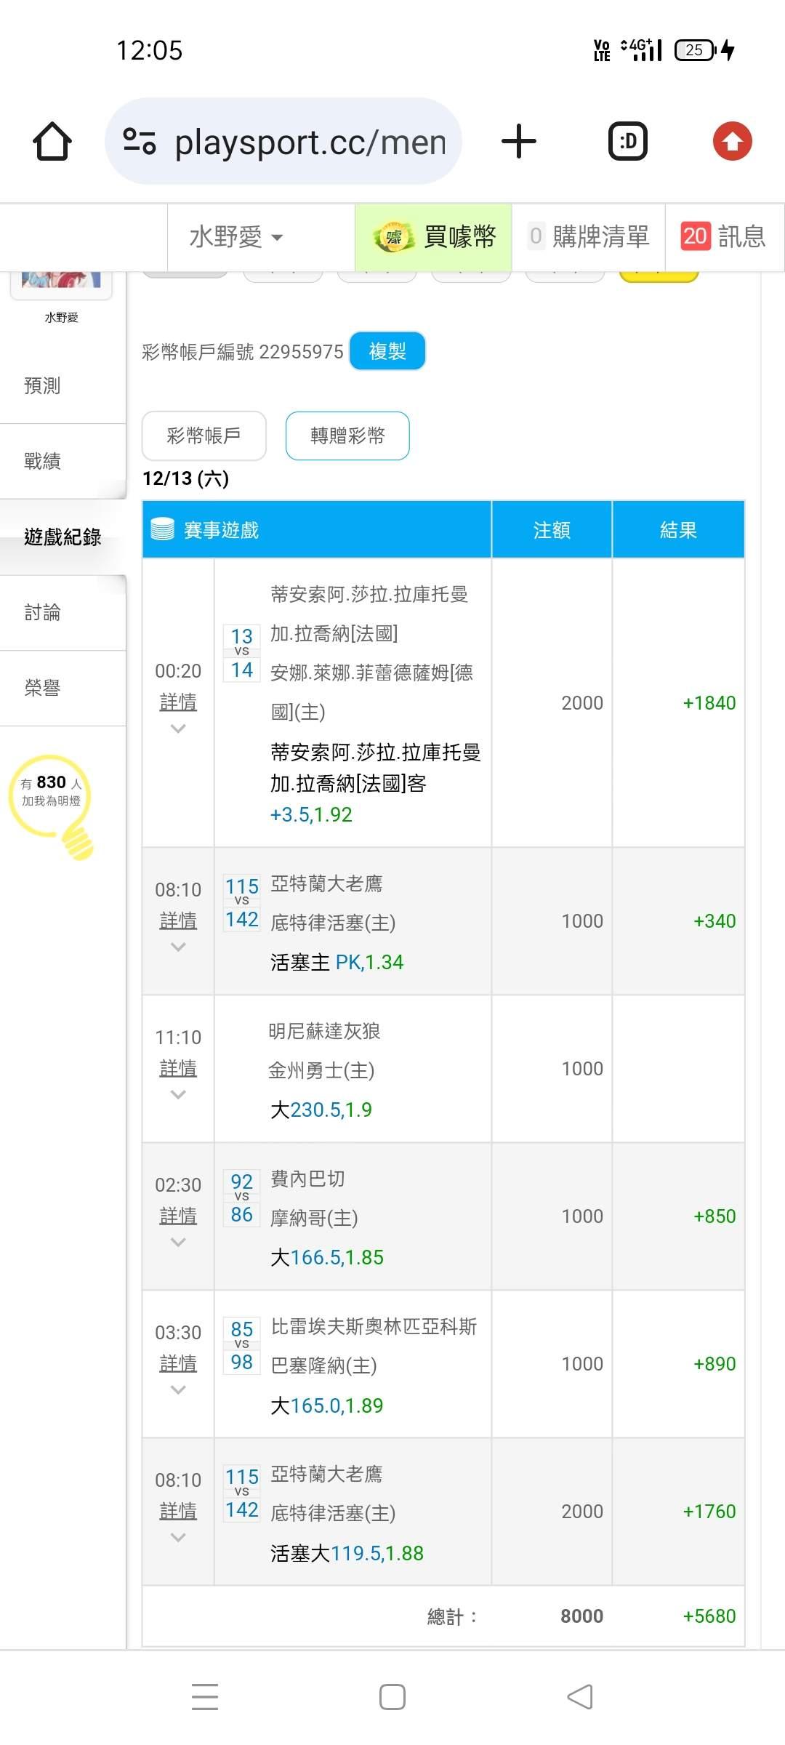The image size is (785, 1745).
Task: Tap the 買噱幣 coin icon
Action: click(x=393, y=237)
